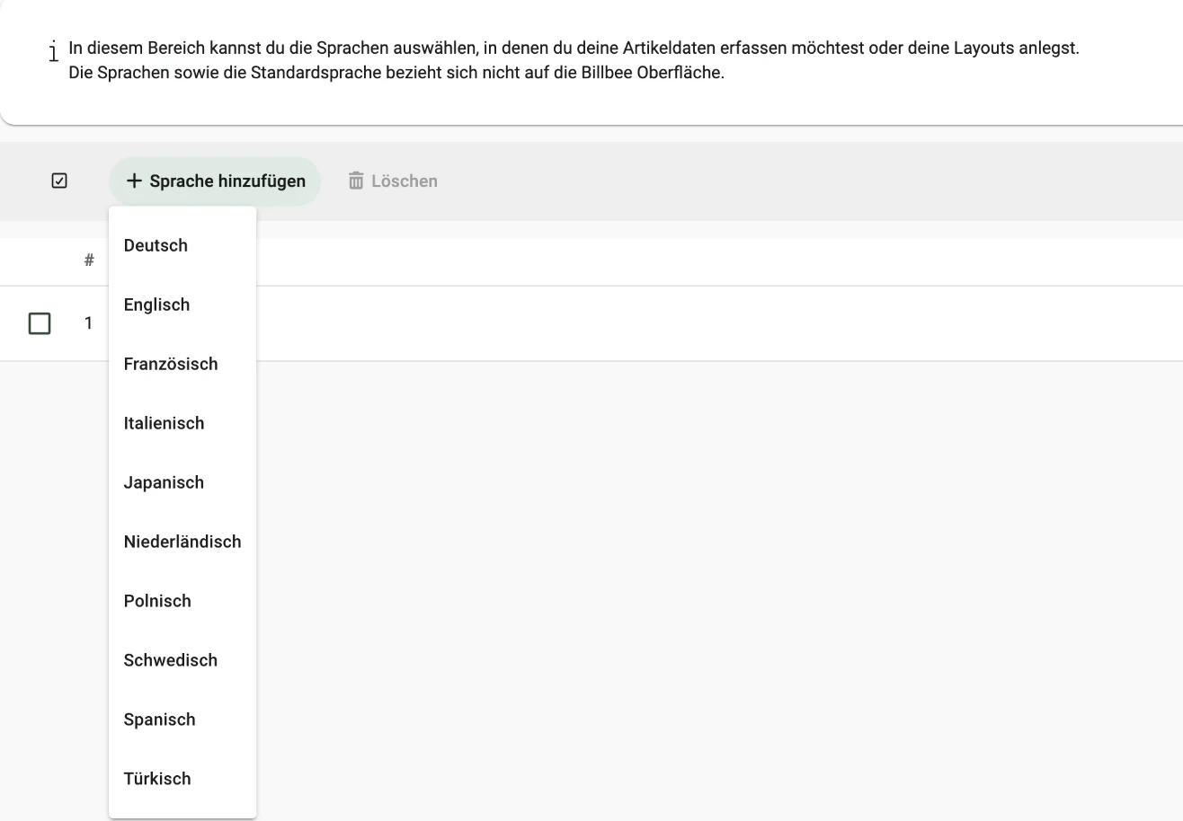Select the Spanisch menu entry

point(182,719)
